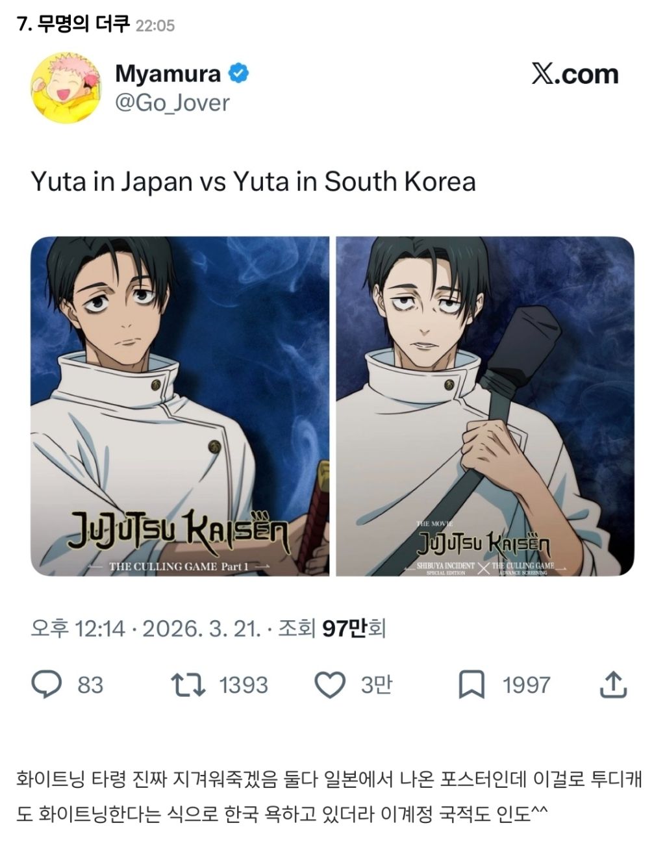Click the 97만 view count
665x847 pixels.
[x=345, y=628]
